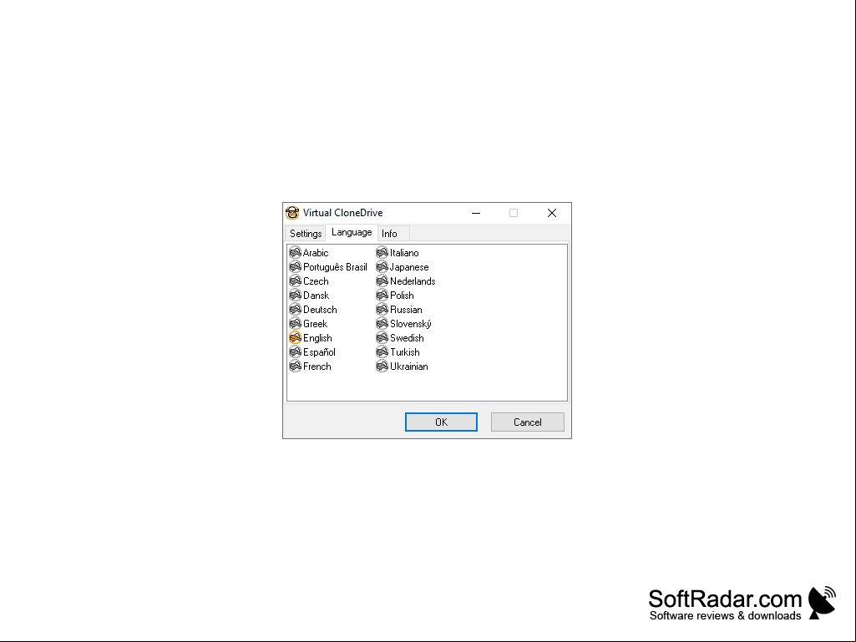Image resolution: width=856 pixels, height=642 pixels.
Task: Choose the Japanese language label
Action: tap(409, 267)
